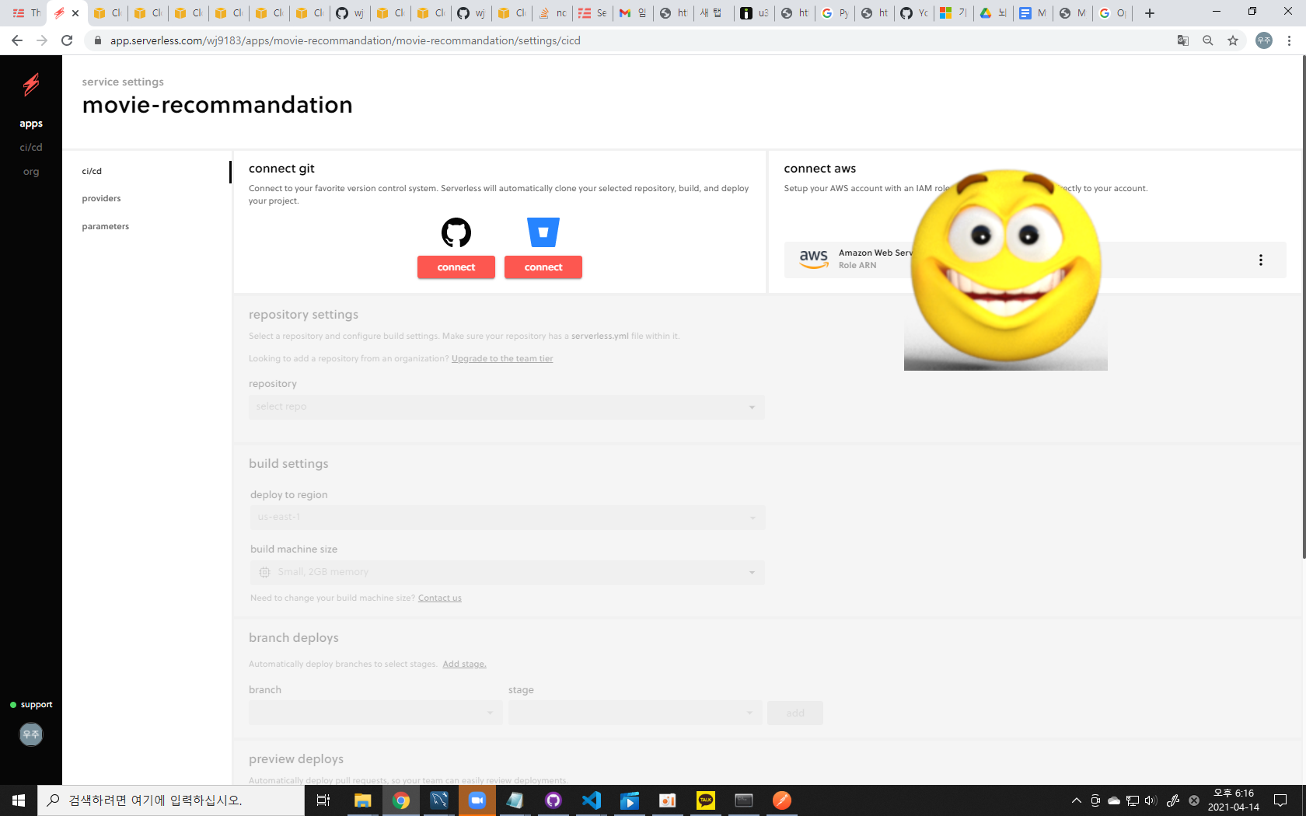Screen dimensions: 1306x816
Task: Click the add button for branch deploys
Action: tap(795, 713)
